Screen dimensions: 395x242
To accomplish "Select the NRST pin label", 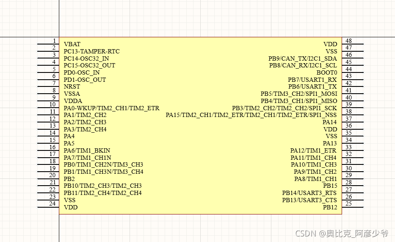I will (72, 87).
